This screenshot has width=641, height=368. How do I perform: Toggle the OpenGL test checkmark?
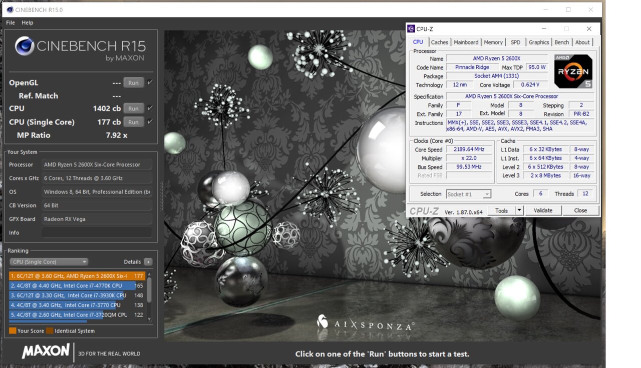point(150,82)
